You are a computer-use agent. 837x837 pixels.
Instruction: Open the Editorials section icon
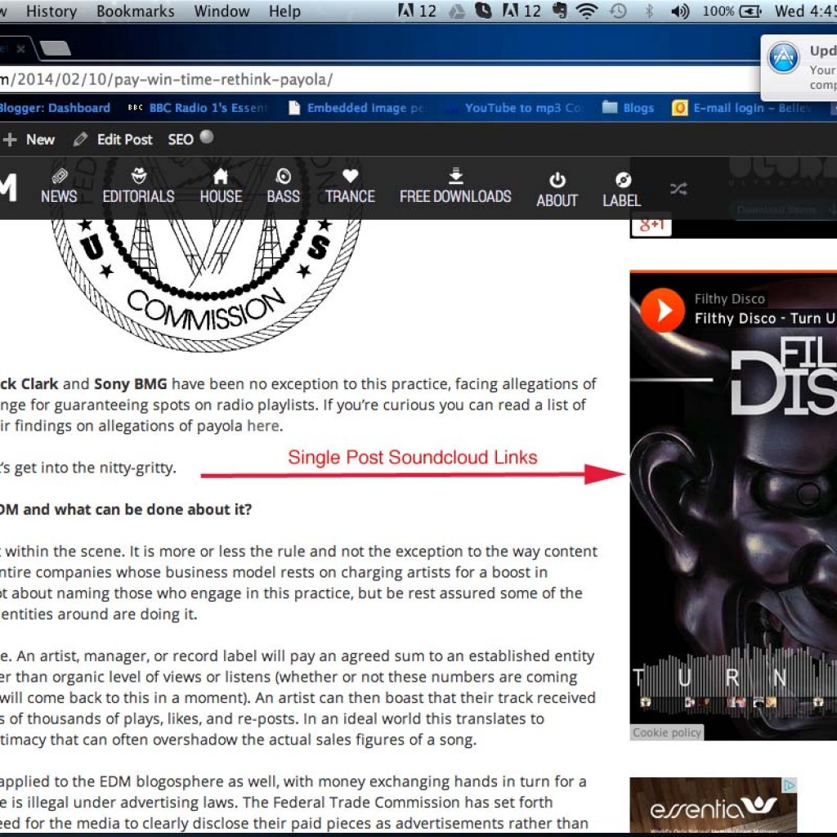138,177
